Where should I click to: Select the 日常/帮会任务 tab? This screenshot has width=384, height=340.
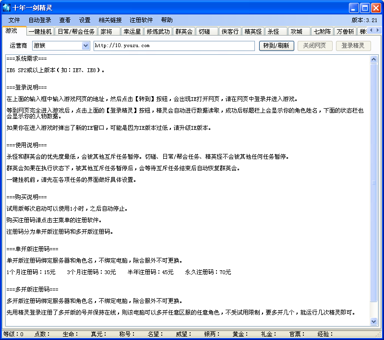(76, 32)
